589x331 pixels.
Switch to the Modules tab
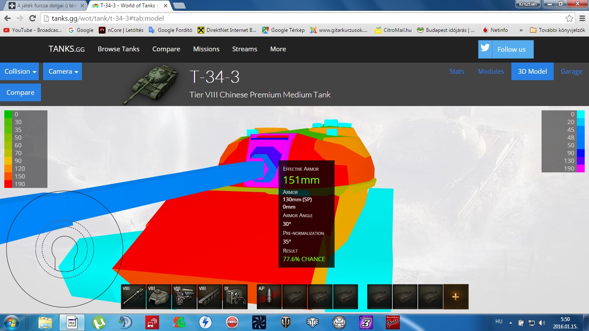(491, 72)
